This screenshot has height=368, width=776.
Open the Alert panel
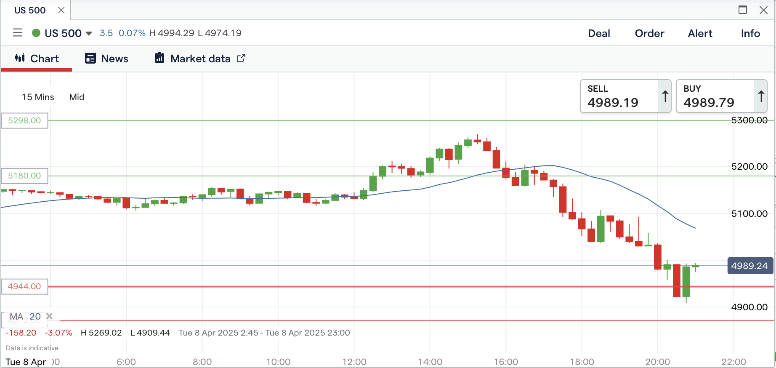700,34
